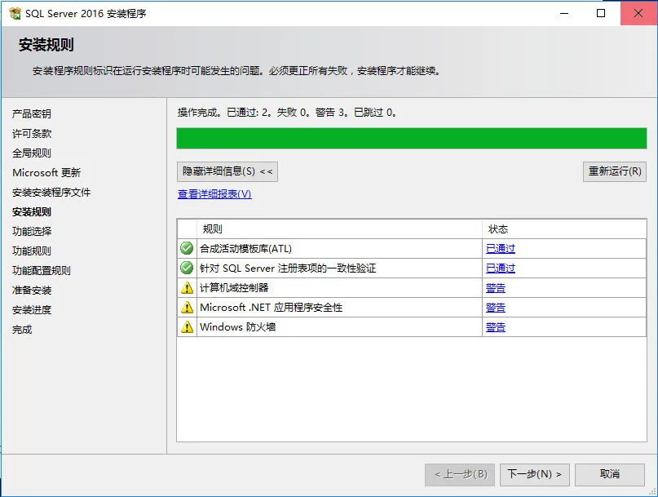Click the 规则 column header
658x497 pixels.
click(339, 229)
